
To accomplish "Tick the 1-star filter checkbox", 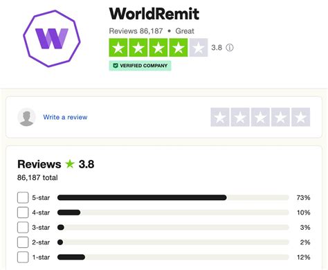I will (x=23, y=257).
